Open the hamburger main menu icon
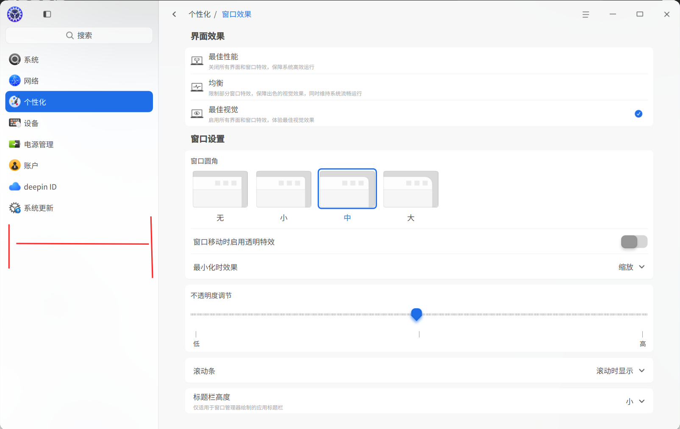680x429 pixels. 586,14
